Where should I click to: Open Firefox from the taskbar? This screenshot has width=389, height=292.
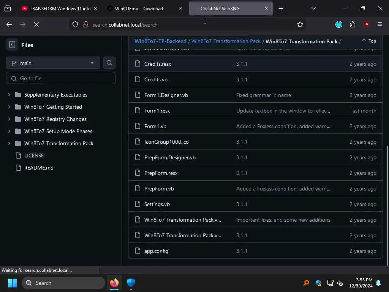tap(114, 283)
